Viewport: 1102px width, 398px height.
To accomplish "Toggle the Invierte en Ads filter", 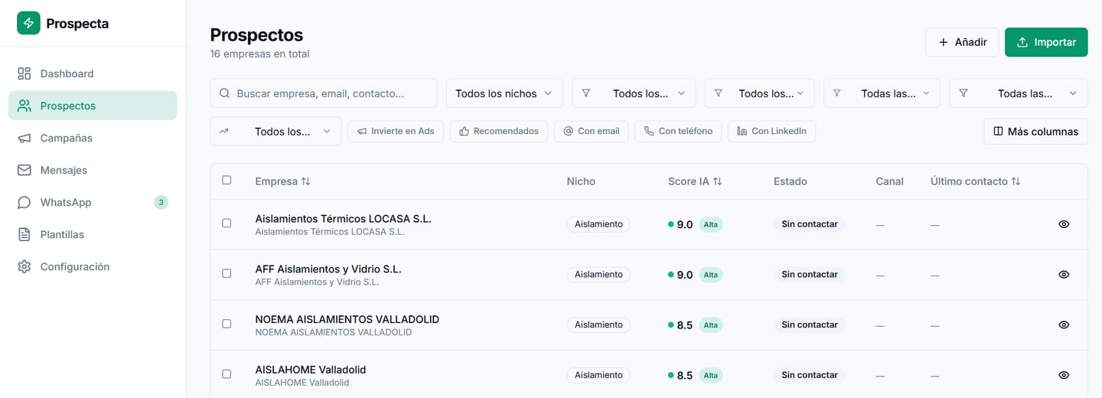I will 396,131.
